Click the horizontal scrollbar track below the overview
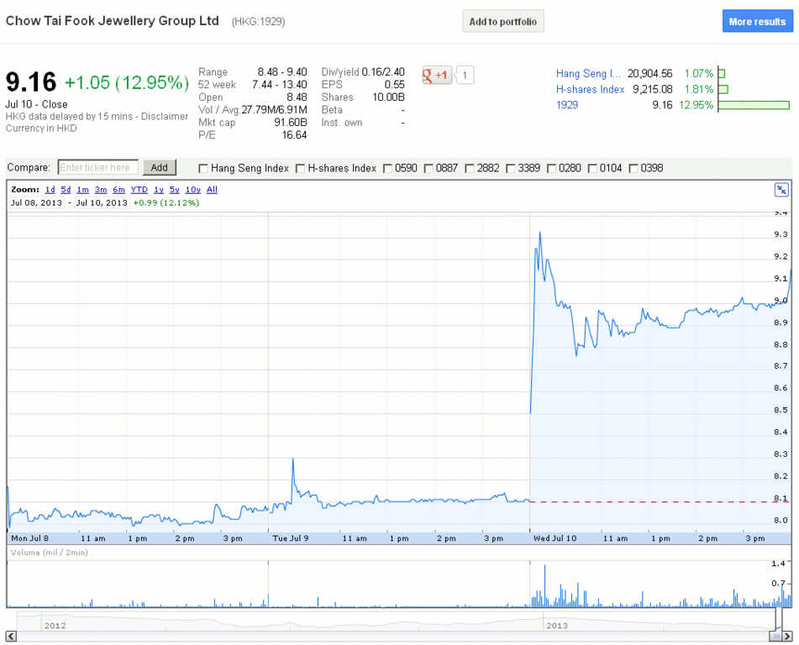This screenshot has width=799, height=645. [x=392, y=635]
